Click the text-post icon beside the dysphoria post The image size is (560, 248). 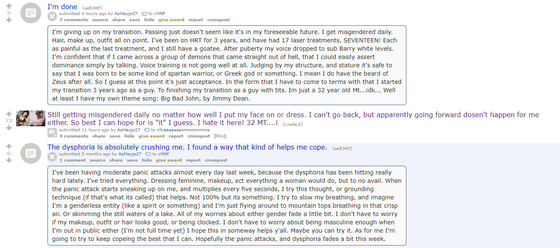[31, 153]
